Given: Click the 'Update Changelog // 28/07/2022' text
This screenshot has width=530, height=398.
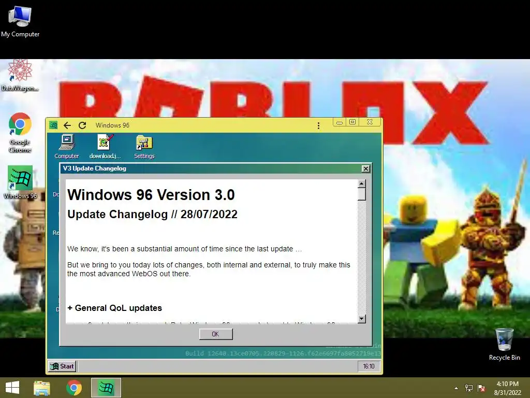Looking at the screenshot, I should coord(153,214).
